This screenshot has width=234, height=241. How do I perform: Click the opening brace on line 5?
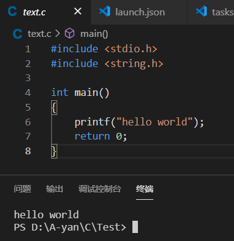54,108
